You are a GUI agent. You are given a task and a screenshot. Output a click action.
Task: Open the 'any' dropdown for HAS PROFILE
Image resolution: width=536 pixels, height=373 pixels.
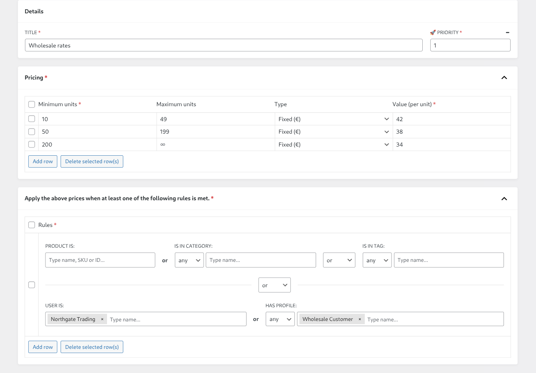click(280, 319)
